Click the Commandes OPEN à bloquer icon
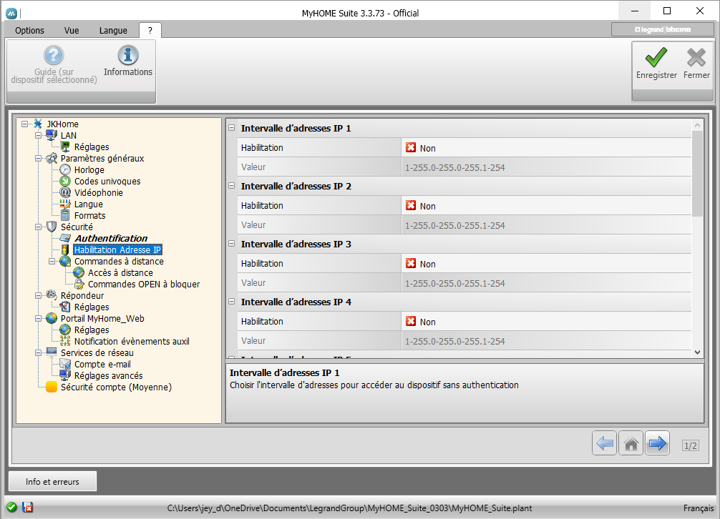This screenshot has width=720, height=519. click(79, 285)
